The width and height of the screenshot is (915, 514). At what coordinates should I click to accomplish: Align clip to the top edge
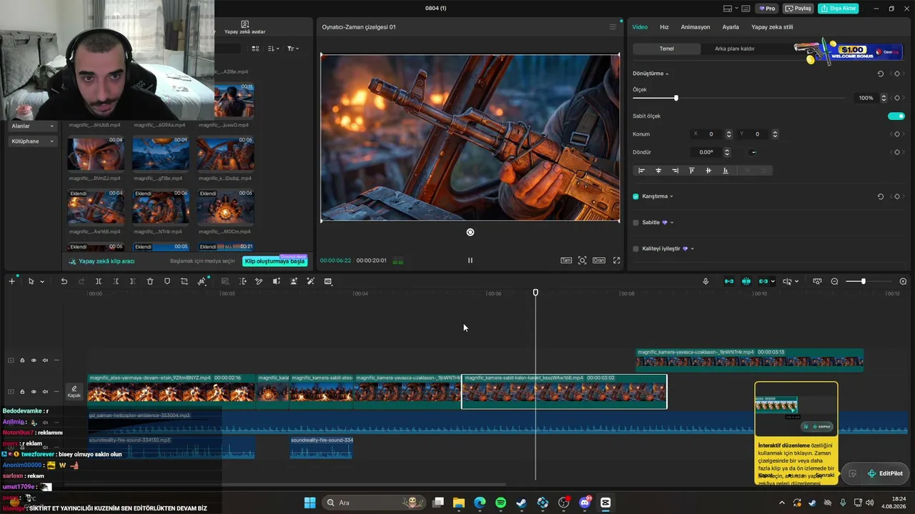(691, 171)
